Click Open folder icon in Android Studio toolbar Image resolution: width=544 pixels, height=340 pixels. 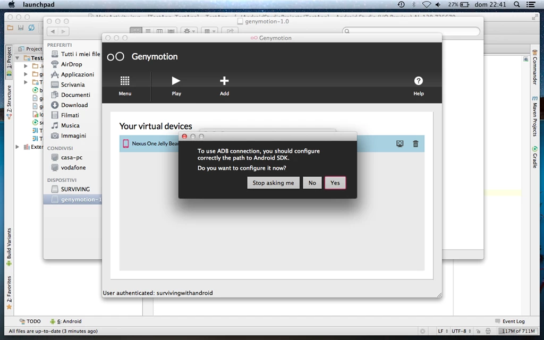tap(10, 28)
